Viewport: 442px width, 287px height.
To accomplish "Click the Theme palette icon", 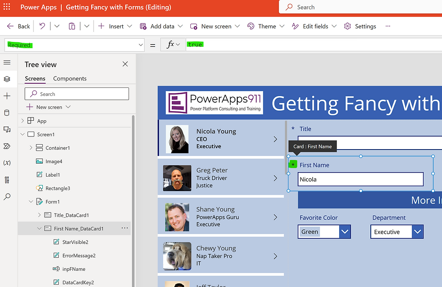I will [x=251, y=26].
